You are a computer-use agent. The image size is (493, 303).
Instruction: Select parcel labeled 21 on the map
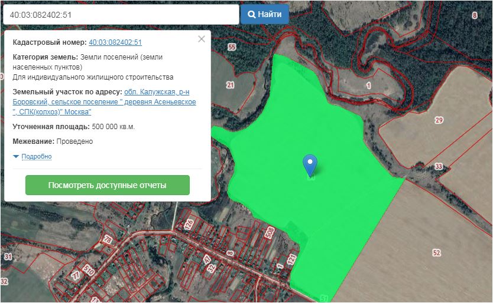point(230,85)
